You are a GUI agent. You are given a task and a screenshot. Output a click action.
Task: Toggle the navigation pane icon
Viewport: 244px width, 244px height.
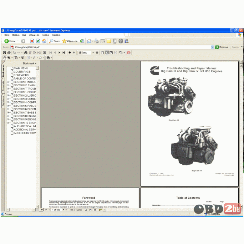click(x=44, y=53)
